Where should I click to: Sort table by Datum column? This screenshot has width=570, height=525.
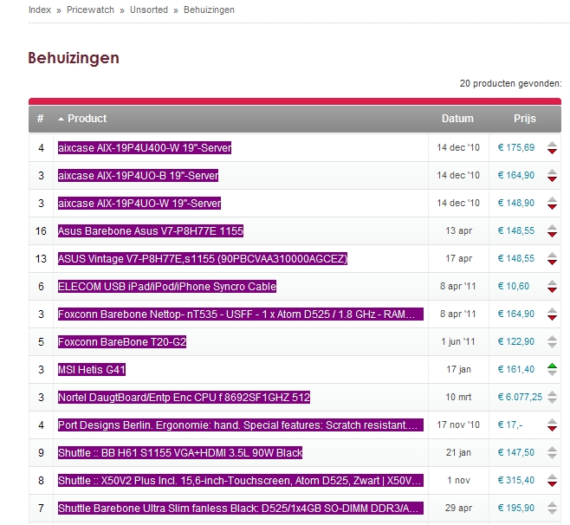457,119
